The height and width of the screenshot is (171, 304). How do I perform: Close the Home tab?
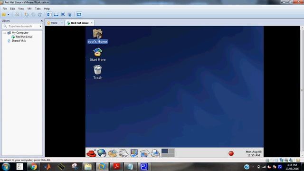[x=62, y=23]
